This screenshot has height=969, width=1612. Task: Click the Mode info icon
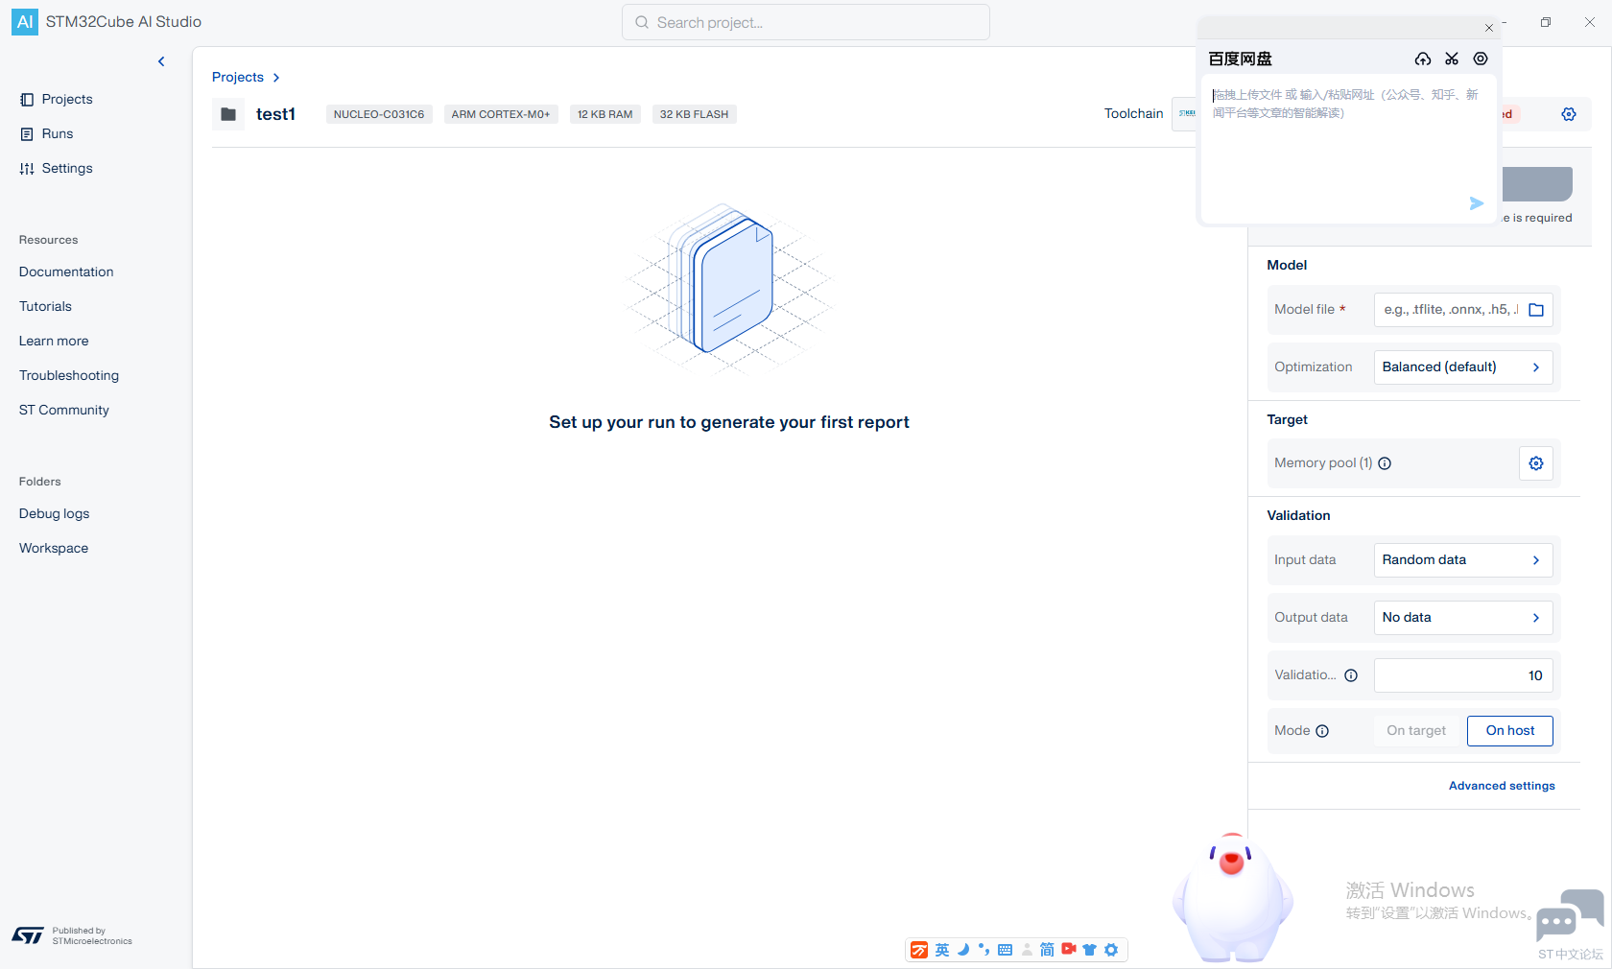1322,731
